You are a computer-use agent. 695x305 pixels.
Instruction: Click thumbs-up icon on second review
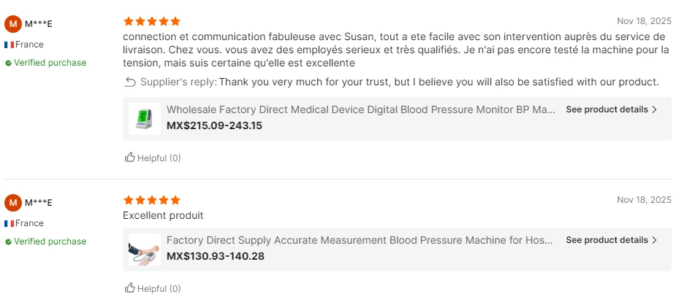pos(130,288)
